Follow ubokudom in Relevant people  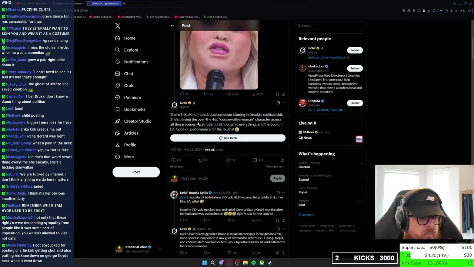coord(355,68)
